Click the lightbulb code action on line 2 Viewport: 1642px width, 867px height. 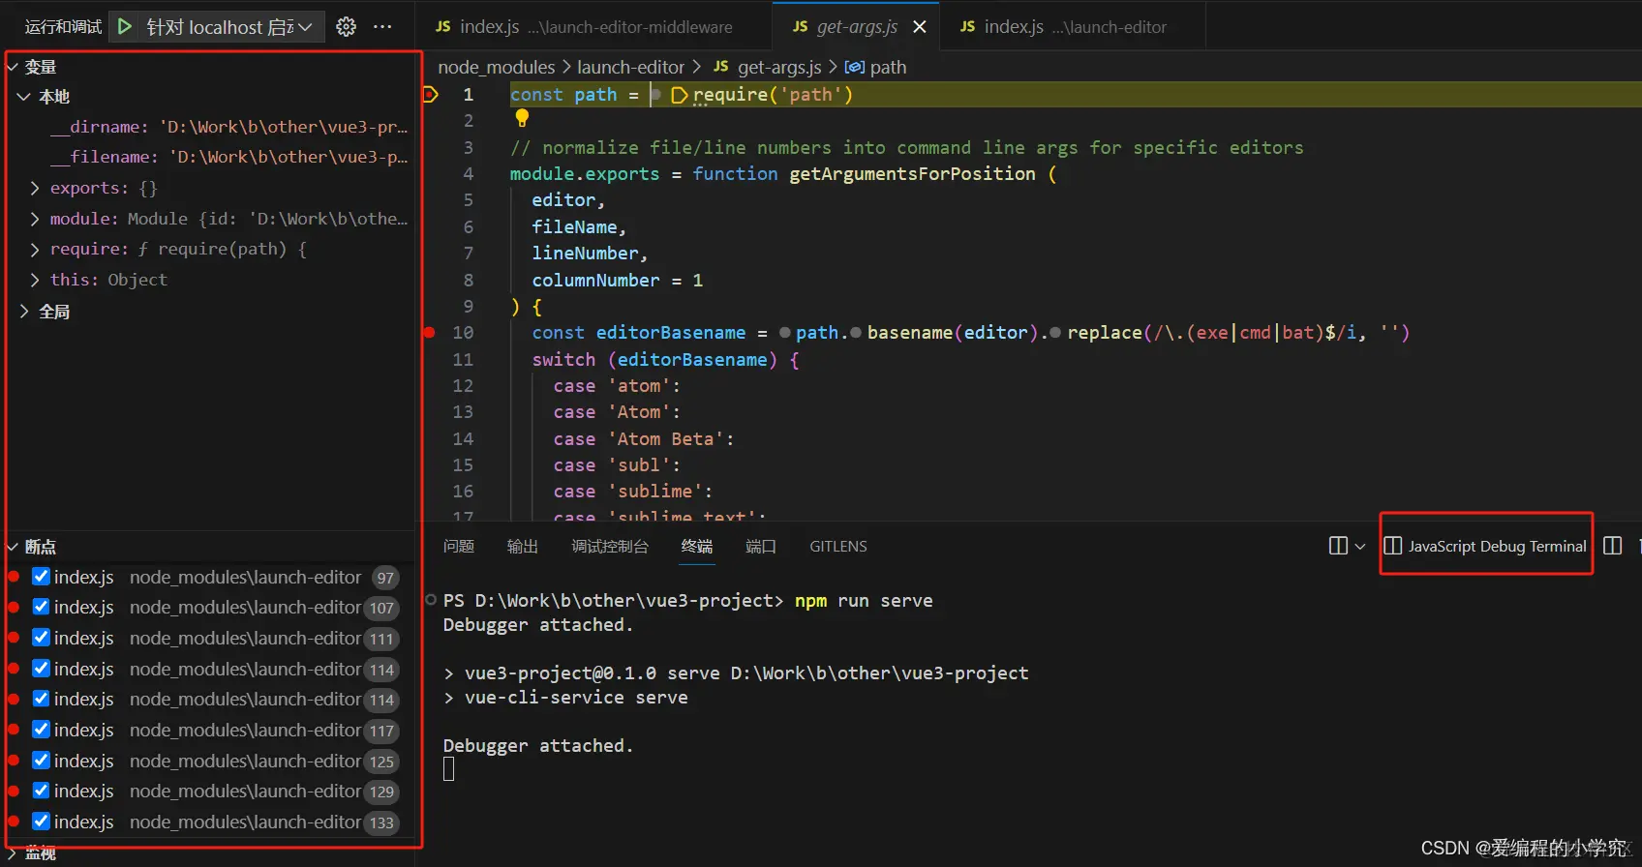tap(522, 118)
